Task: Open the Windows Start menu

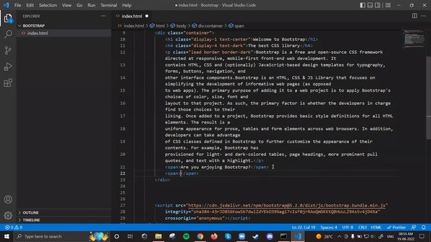Action: click(x=7, y=236)
